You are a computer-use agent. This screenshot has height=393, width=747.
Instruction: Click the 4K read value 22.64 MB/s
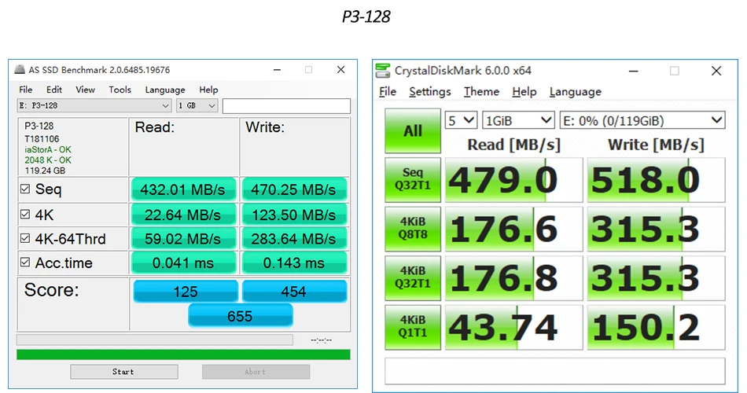183,215
